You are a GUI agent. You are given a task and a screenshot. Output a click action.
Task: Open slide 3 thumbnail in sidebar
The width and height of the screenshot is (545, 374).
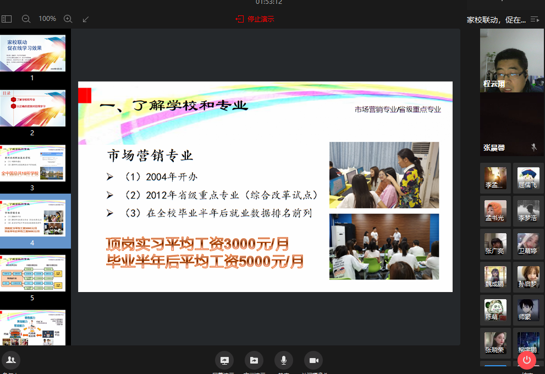tap(32, 163)
